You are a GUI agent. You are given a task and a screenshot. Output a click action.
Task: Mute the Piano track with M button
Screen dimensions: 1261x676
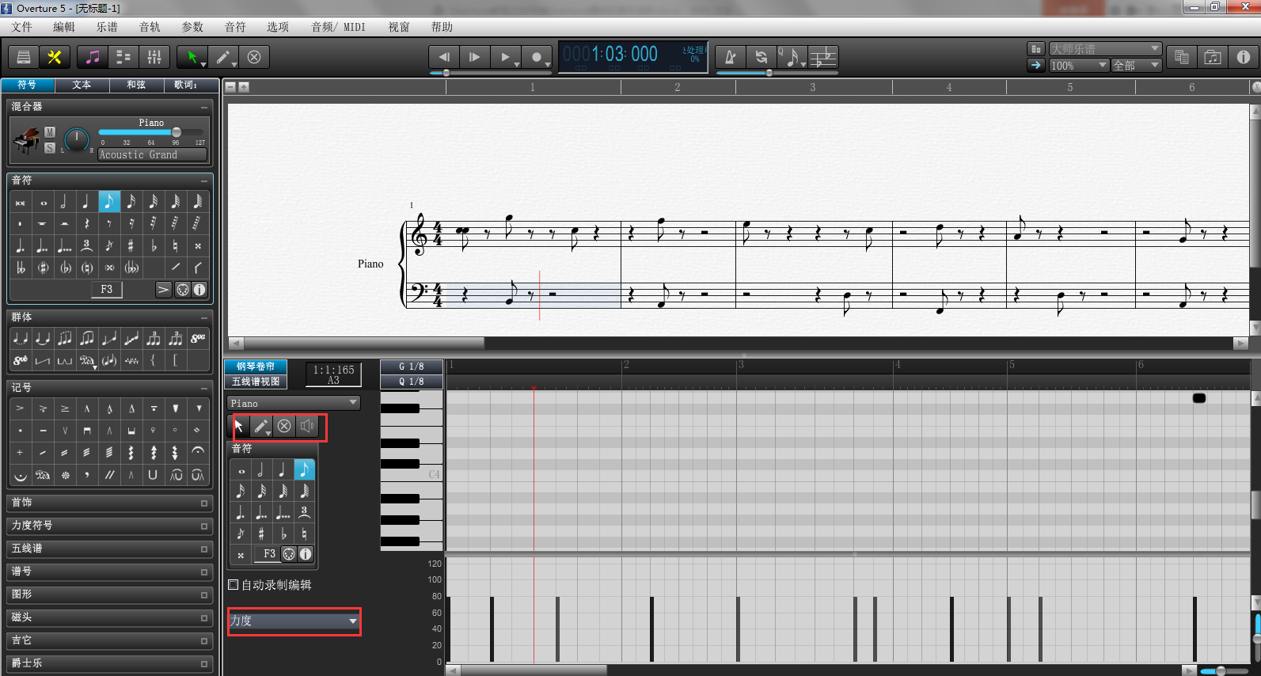pyautogui.click(x=50, y=132)
